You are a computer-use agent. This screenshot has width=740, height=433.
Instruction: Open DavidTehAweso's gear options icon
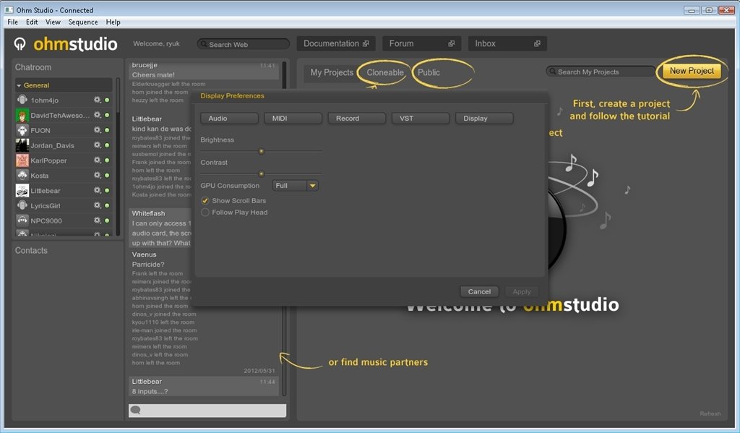point(98,115)
